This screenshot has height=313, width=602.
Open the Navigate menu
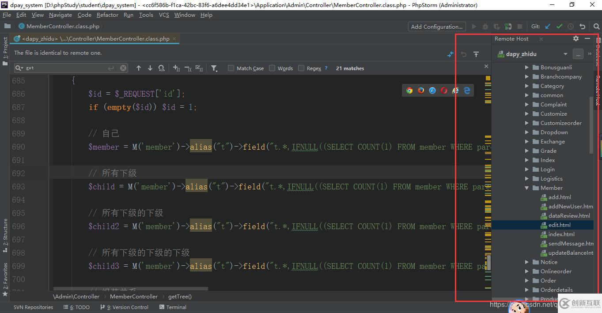(61, 15)
